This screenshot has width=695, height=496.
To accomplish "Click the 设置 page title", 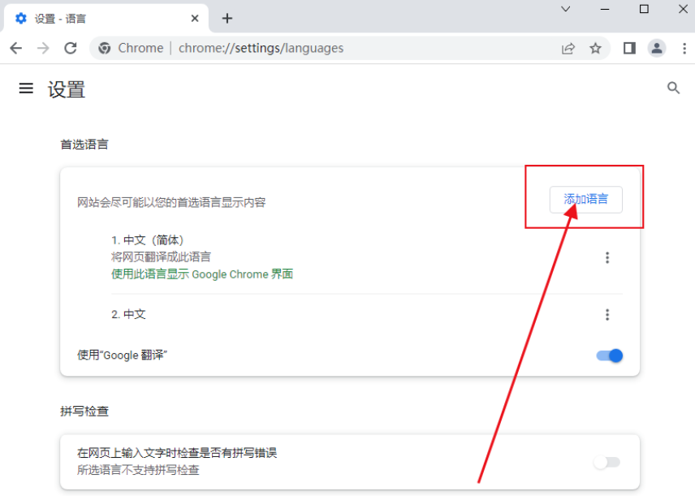I will pos(67,89).
